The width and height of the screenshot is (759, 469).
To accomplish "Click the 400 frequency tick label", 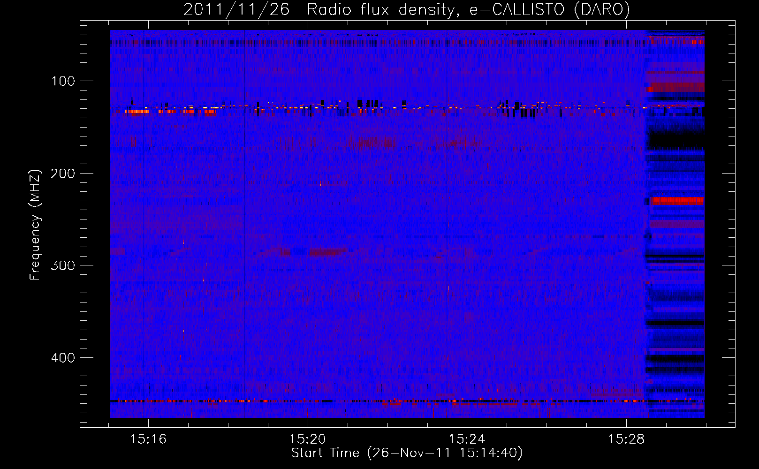I will (x=63, y=358).
